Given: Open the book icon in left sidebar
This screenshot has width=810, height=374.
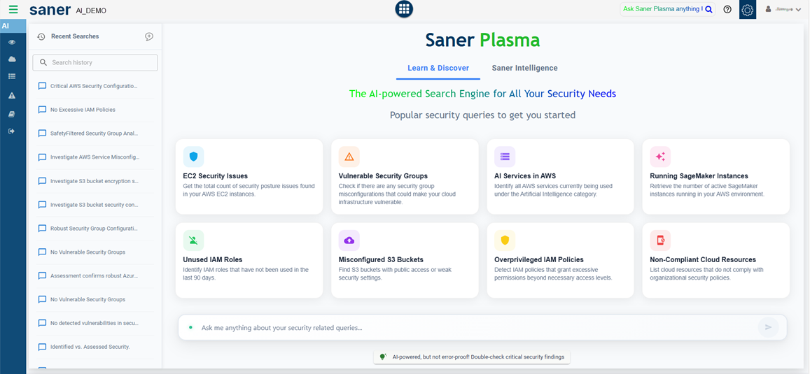Looking at the screenshot, I should 12,114.
